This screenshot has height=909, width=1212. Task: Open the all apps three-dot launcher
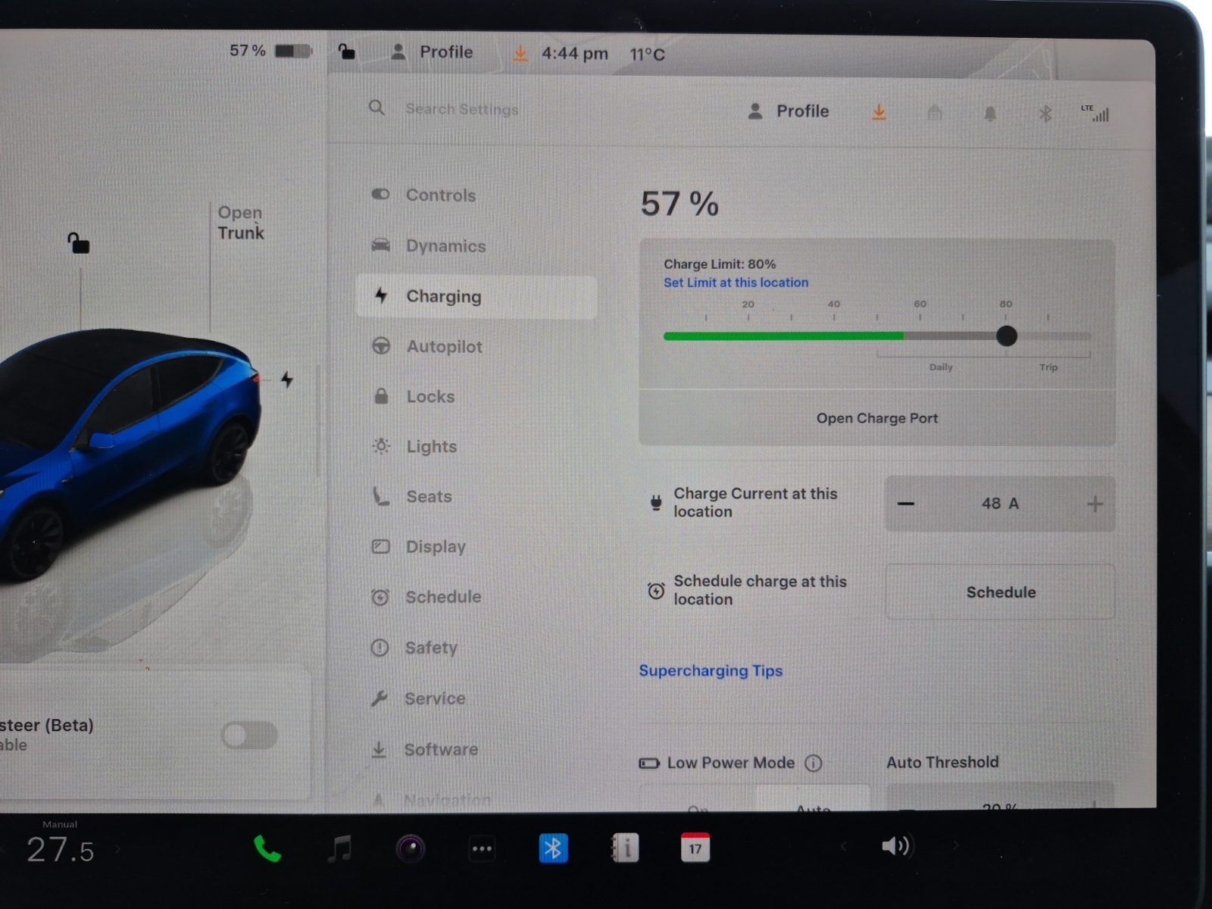(482, 849)
